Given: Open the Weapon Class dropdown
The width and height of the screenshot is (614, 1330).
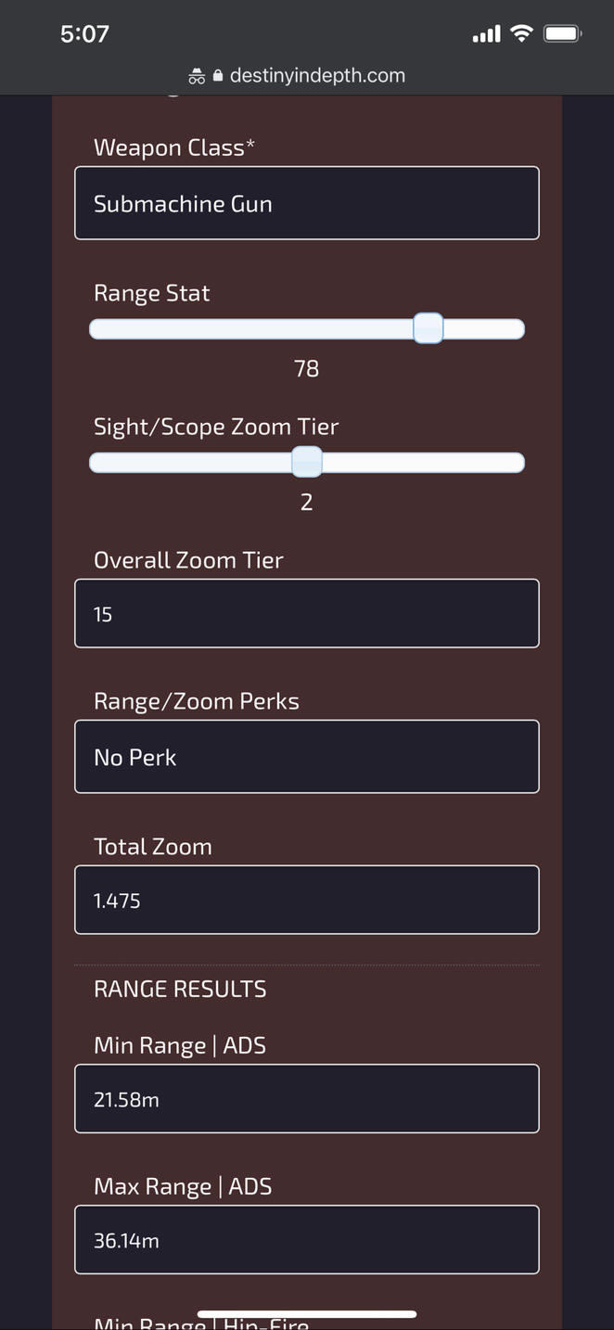Looking at the screenshot, I should pyautogui.click(x=306, y=203).
